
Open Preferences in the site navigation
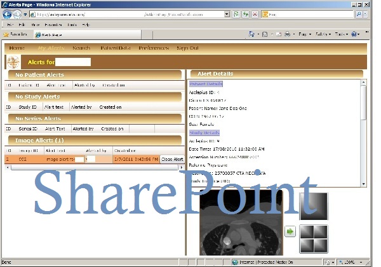coord(154,48)
